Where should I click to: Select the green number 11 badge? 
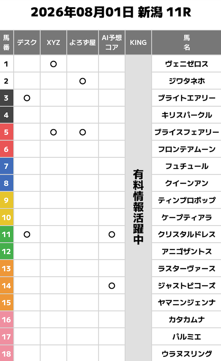[x=7, y=234]
